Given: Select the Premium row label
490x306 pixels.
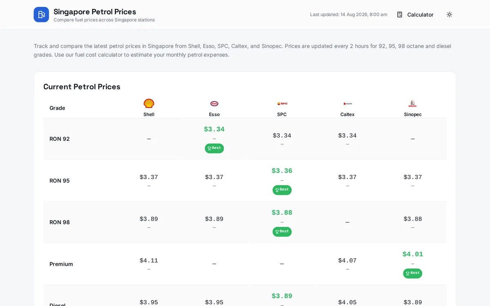Looking at the screenshot, I should click(61, 264).
